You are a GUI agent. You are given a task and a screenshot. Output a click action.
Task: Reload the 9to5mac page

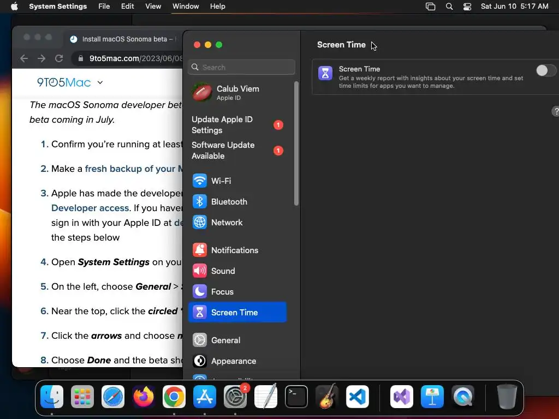59,58
